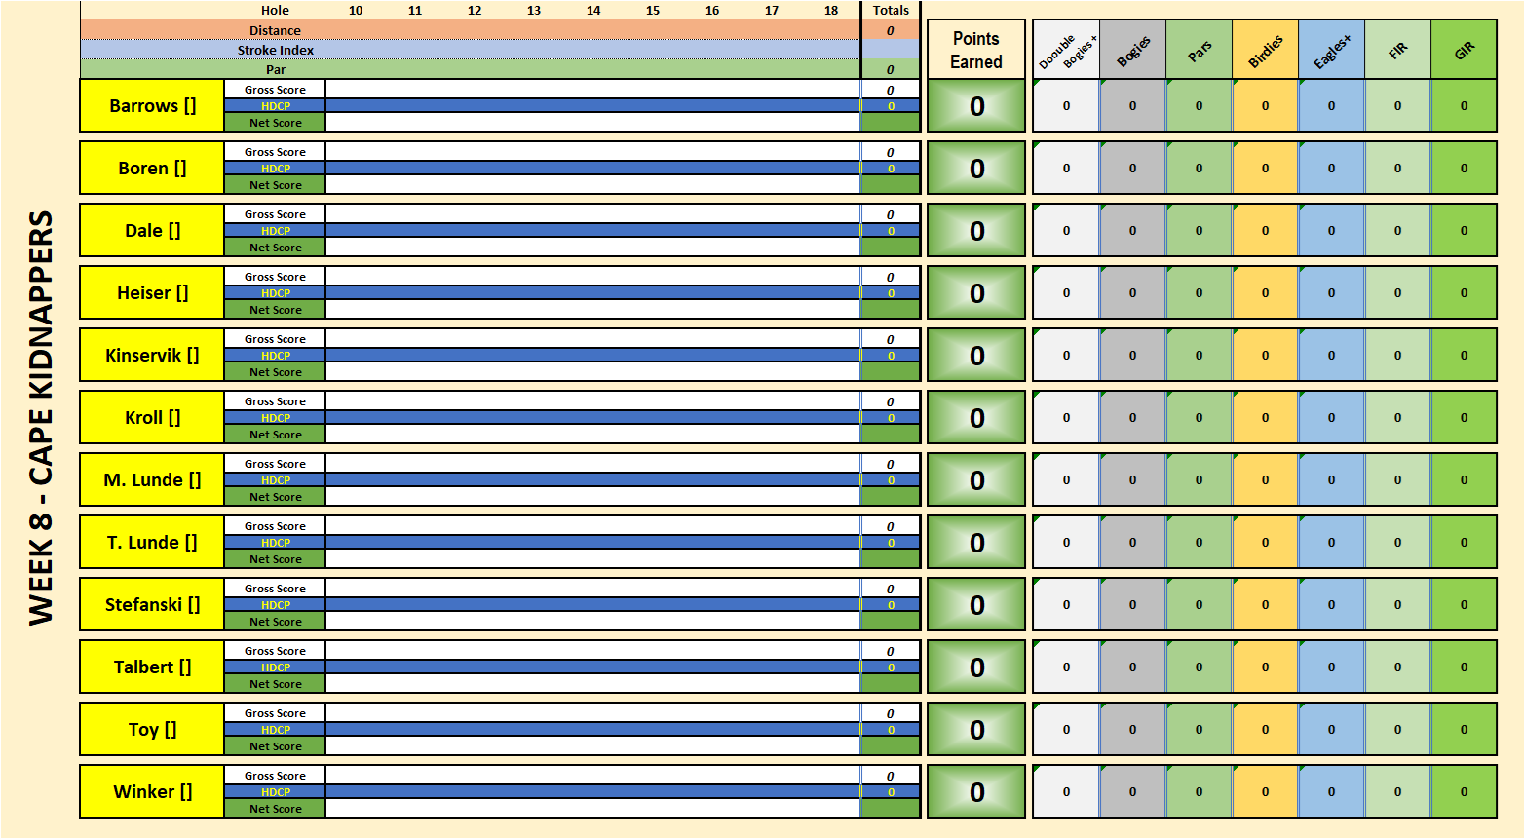This screenshot has width=1524, height=838.
Task: Click the Eagles+ column header
Action: point(1331,50)
